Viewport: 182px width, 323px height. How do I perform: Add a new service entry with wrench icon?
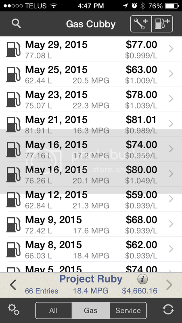click(141, 24)
